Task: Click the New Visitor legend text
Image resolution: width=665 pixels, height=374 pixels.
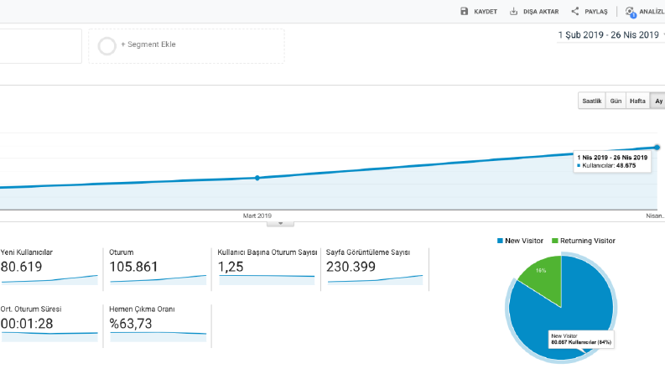Action: [x=524, y=241]
